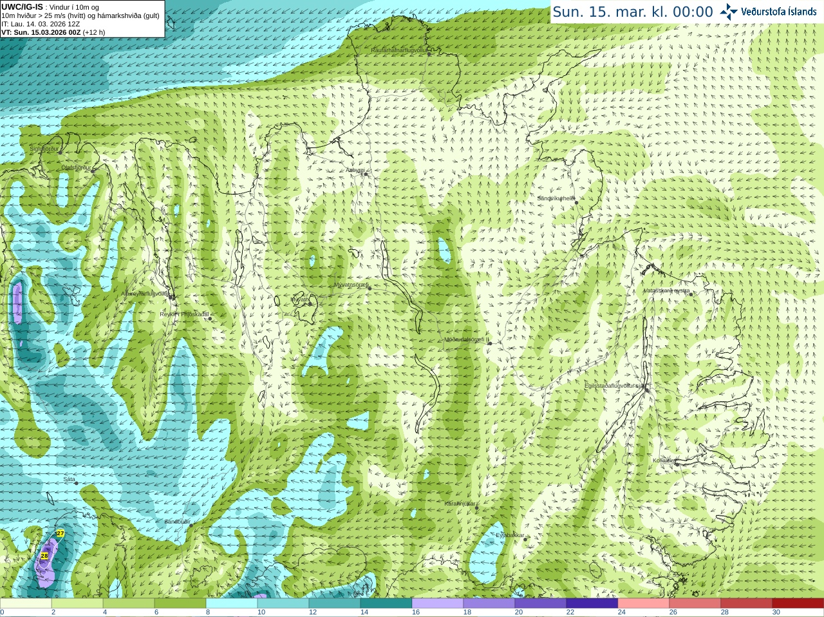The image size is (824, 617).
Task: Click the yellow gust marker labelled 27
Action: [x=61, y=533]
